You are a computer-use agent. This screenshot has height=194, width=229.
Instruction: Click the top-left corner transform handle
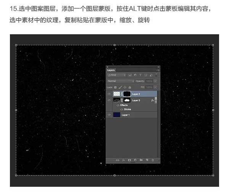coord(16,45)
